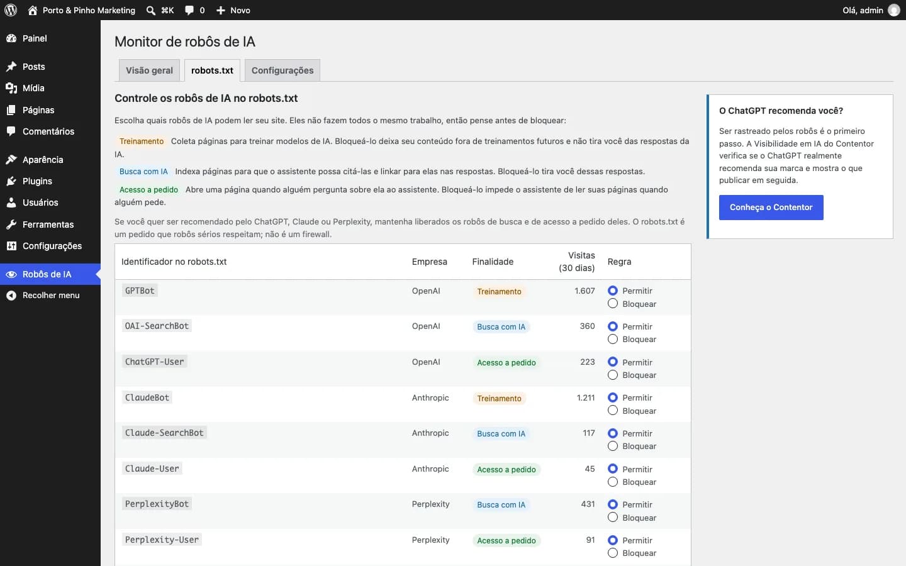
Task: Click the Busca com IA tag for PerplexityBot
Action: click(501, 504)
